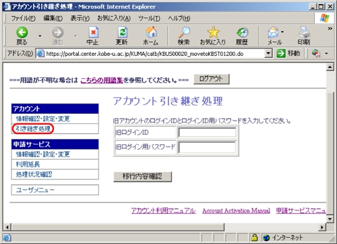Select 引き継ぎ処理 in アカウント menu

pyautogui.click(x=33, y=129)
